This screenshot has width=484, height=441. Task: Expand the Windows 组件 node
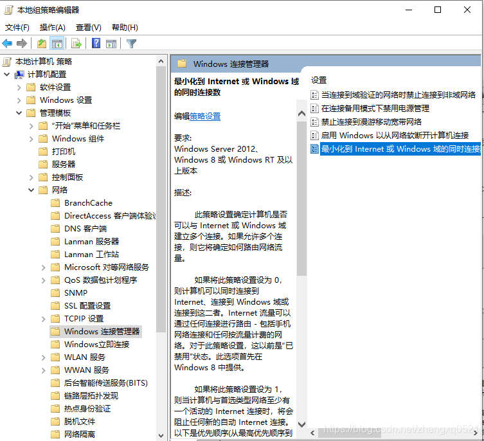31,139
